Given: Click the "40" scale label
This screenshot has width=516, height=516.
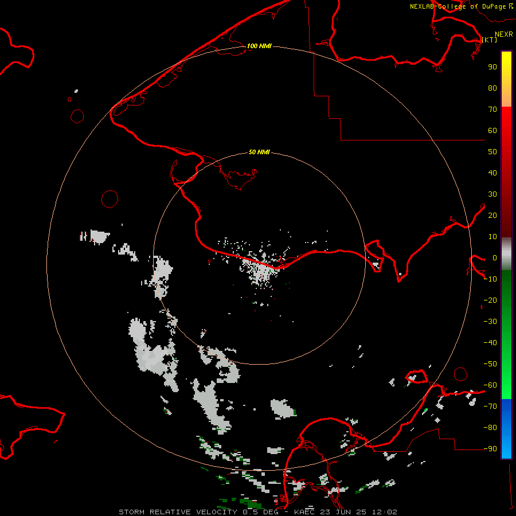Looking at the screenshot, I should coord(492,173).
